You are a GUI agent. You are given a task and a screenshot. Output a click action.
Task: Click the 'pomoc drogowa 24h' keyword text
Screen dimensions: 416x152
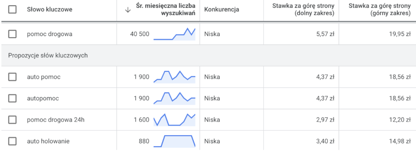click(x=56, y=120)
